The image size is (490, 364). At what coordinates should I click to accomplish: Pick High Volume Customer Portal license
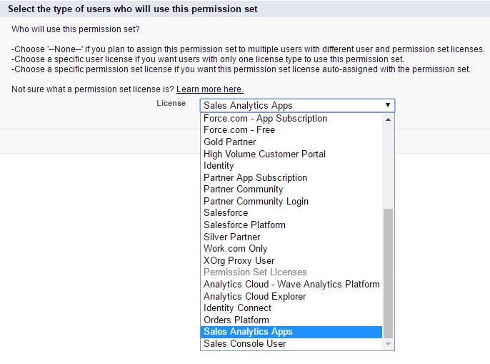tap(264, 154)
